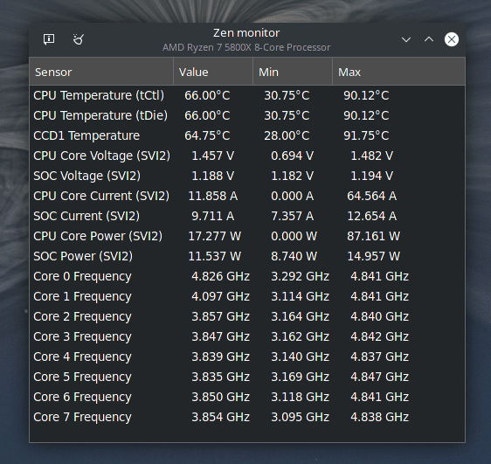
Task: Click the 28.00°C minimum temperature cell
Action: coord(287,135)
